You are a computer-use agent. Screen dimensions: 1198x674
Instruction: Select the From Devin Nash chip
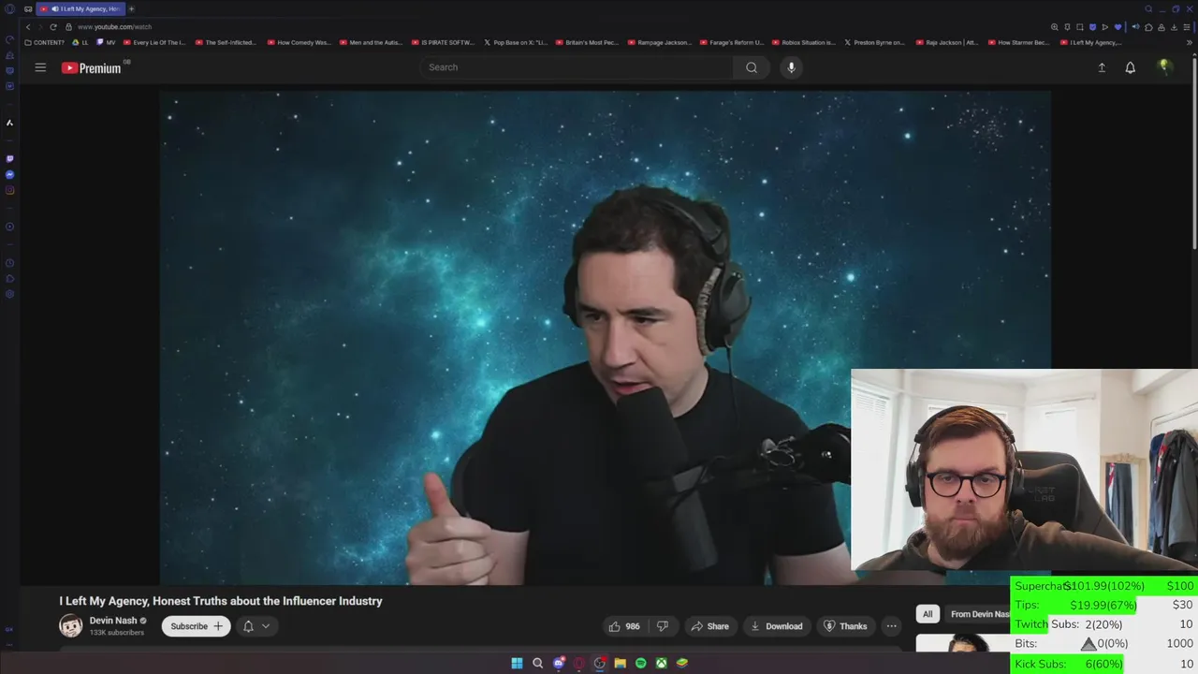979,614
